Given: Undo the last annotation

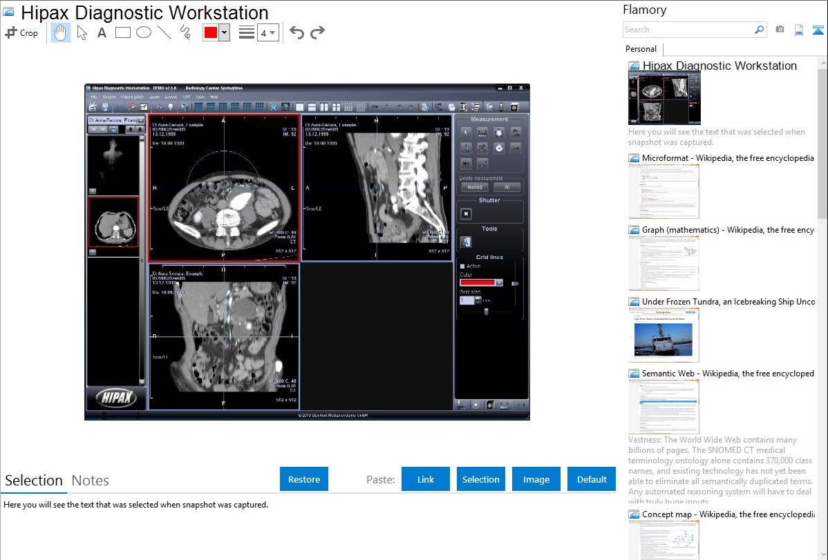Looking at the screenshot, I should [x=297, y=32].
